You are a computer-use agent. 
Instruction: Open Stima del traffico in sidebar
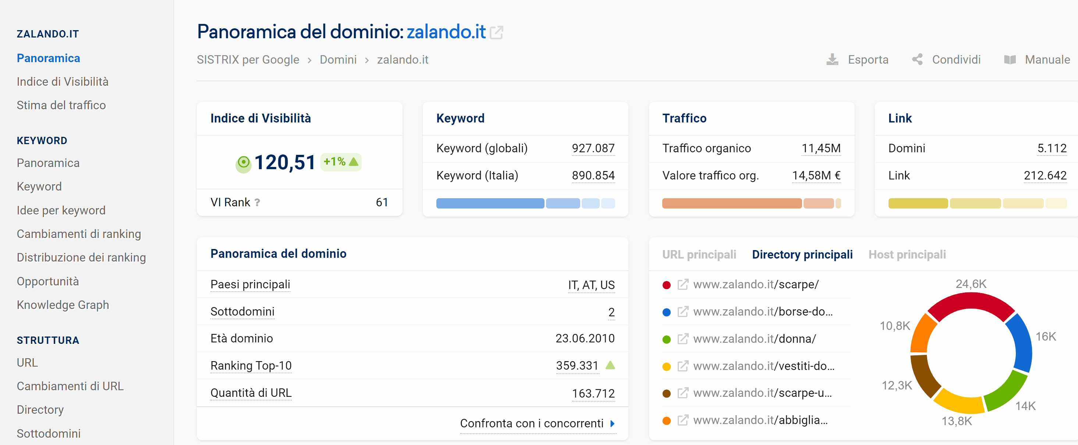pyautogui.click(x=61, y=105)
